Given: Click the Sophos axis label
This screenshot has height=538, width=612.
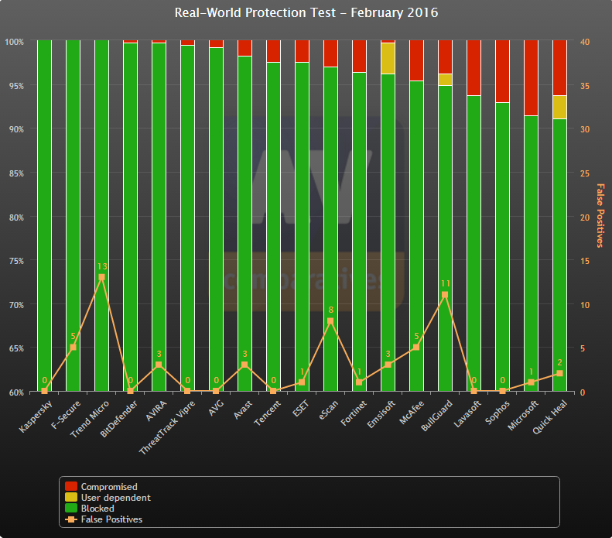Looking at the screenshot, I should [497, 413].
